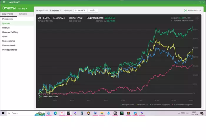This screenshot has width=206, height=140.
Task: Click the 18 209 Руки text
Action: coord(76,18)
